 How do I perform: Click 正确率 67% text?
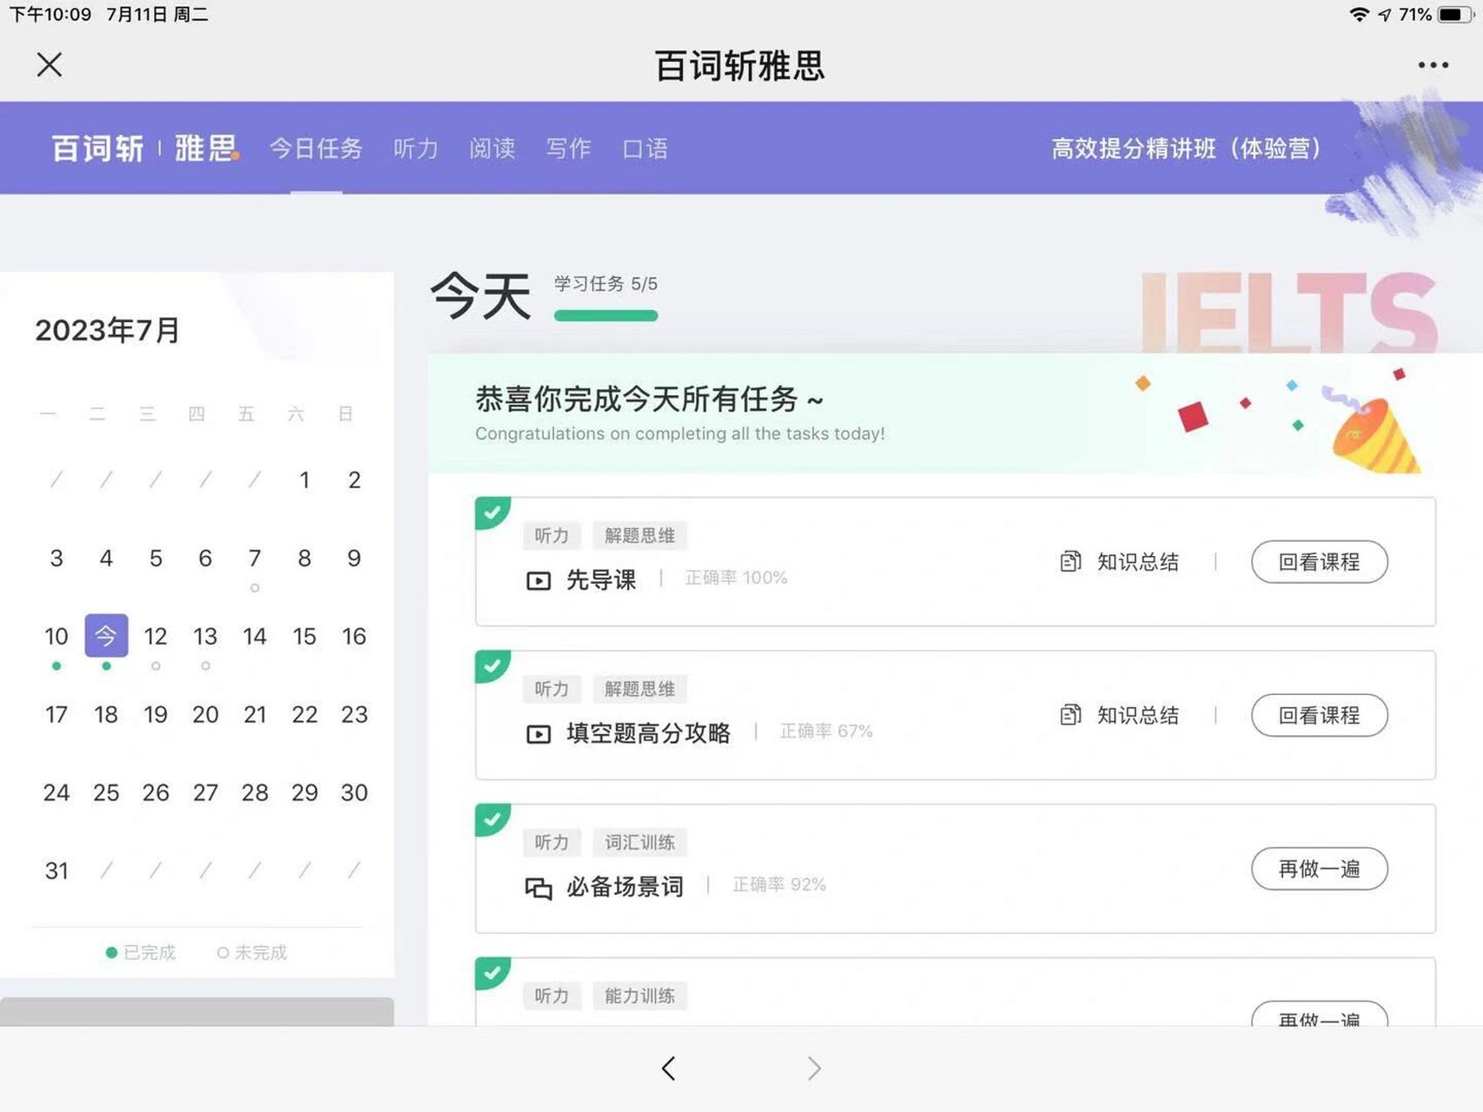coord(825,731)
